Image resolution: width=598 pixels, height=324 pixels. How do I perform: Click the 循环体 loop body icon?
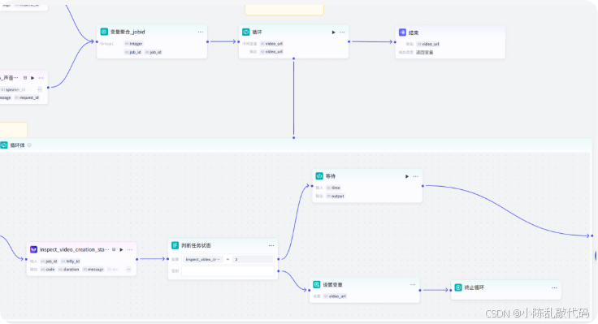pyautogui.click(x=4, y=145)
